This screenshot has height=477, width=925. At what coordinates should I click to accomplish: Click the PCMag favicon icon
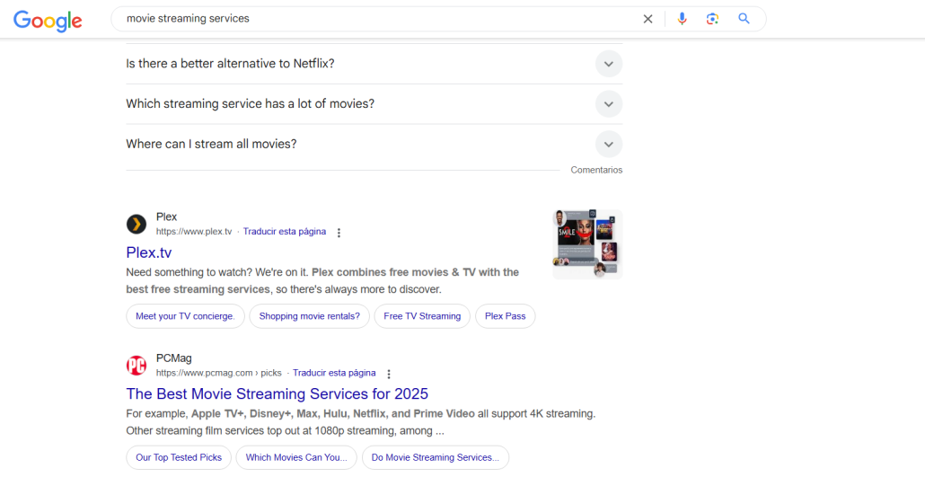point(137,366)
